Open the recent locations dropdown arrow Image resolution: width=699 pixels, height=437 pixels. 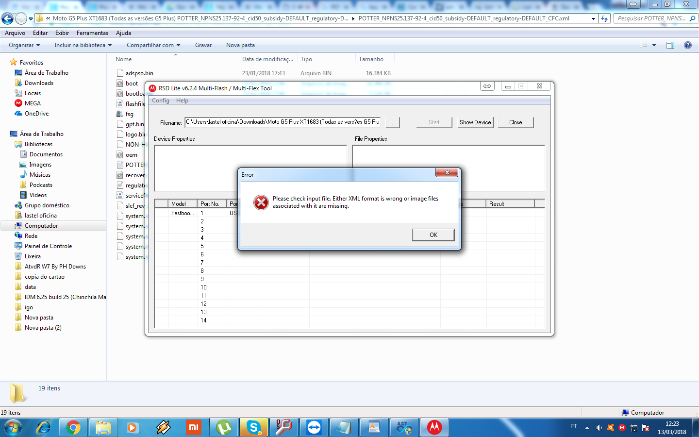point(31,19)
